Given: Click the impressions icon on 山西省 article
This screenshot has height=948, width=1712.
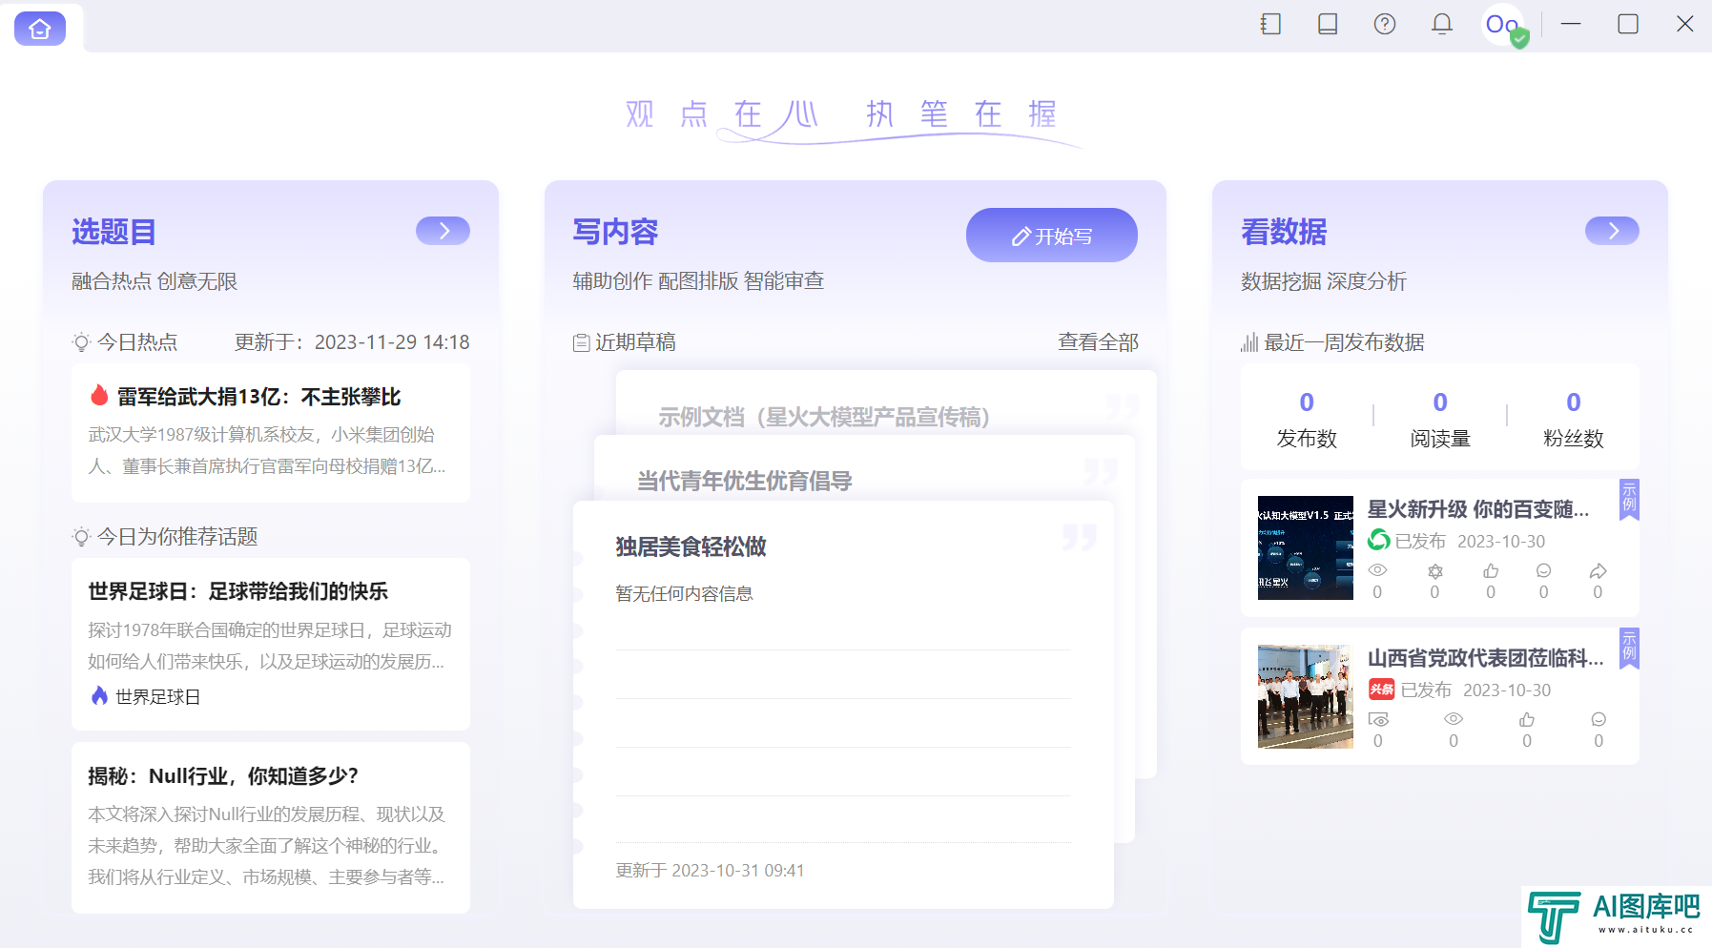Looking at the screenshot, I should [1378, 719].
